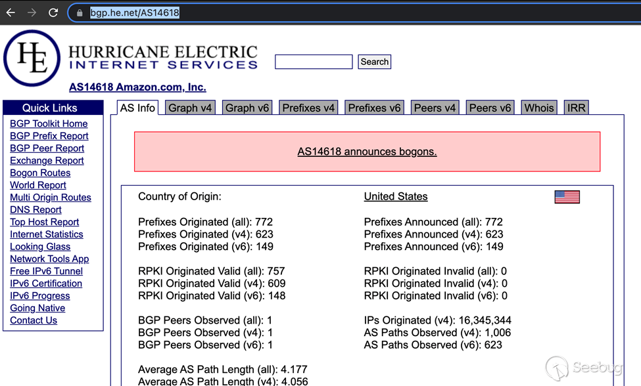Visit the Exchange Report link
Viewport: 641px width, 386px height.
(47, 160)
